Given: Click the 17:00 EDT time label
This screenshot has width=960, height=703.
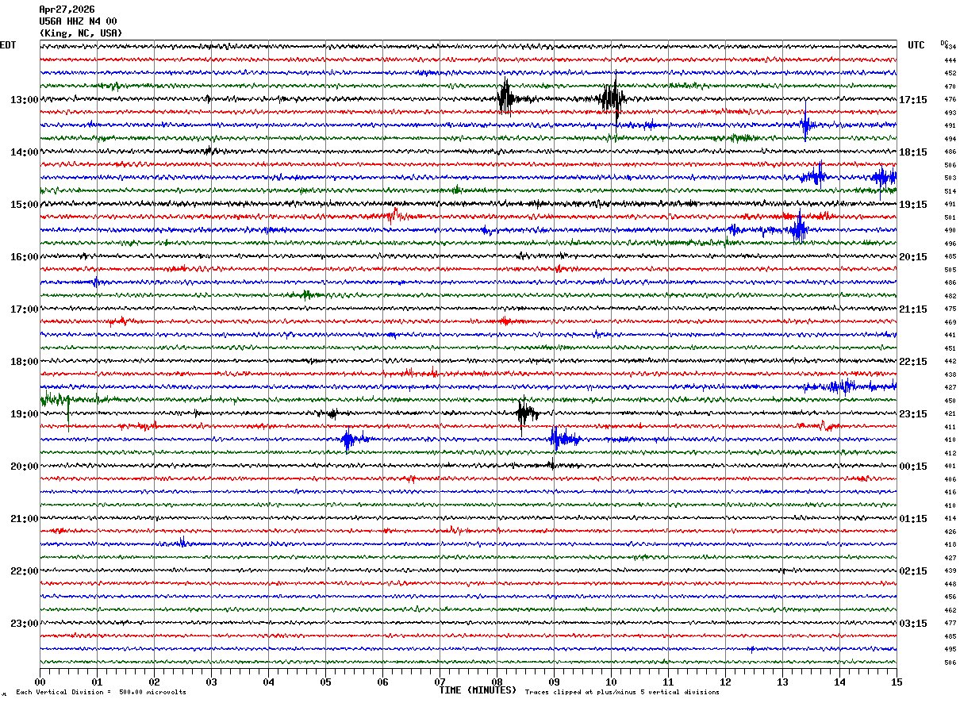Looking at the screenshot, I should tap(25, 309).
